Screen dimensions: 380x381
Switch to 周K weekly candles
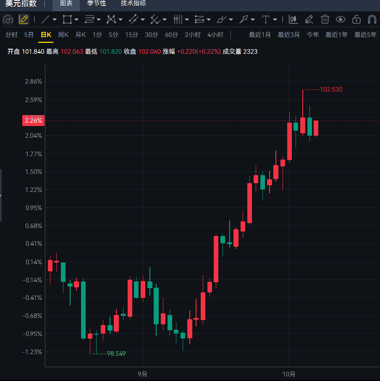point(63,35)
